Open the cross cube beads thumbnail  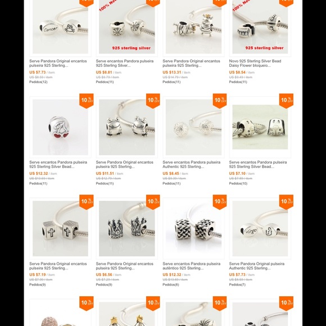tap(60, 228)
